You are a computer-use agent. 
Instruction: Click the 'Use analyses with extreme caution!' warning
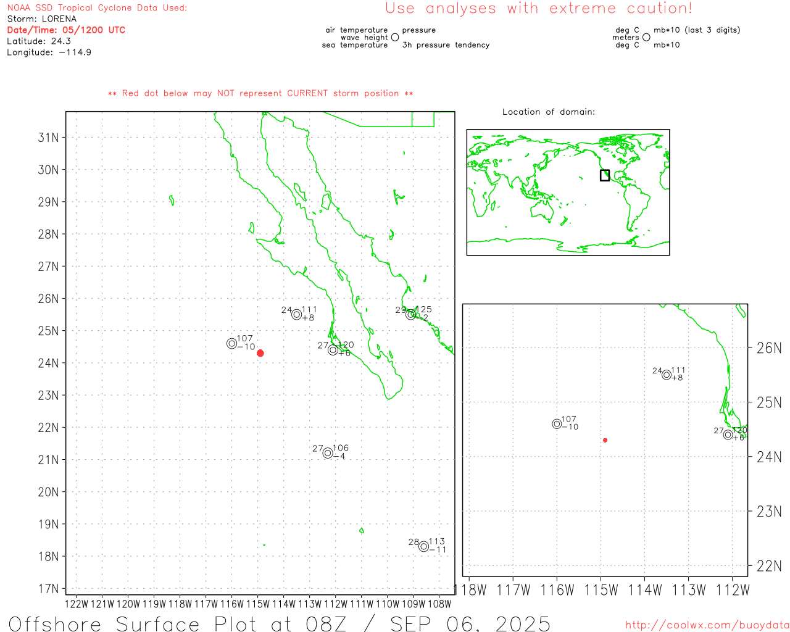tap(539, 9)
